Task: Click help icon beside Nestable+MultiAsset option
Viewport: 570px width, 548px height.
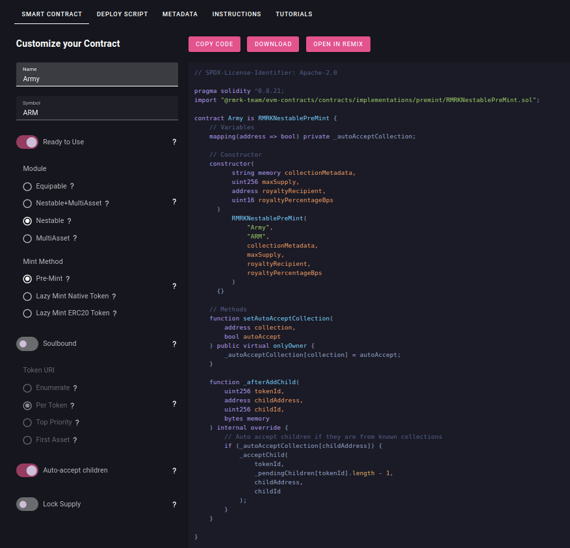Action: [107, 203]
